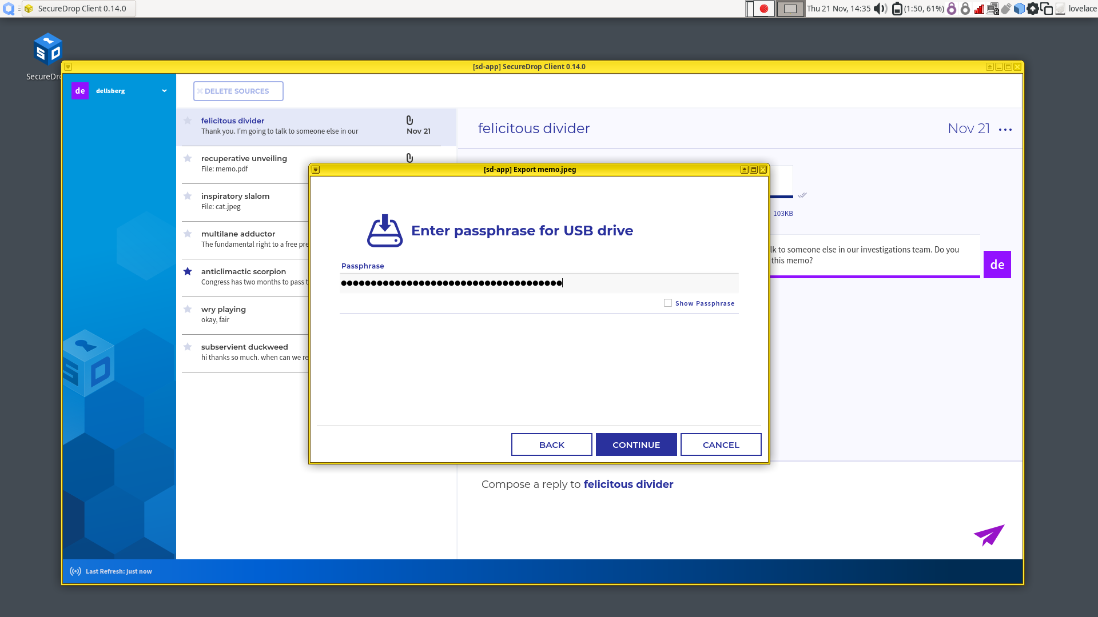Open the Qubes devices USB tray icon
This screenshot has height=617, width=1098.
point(1006,9)
